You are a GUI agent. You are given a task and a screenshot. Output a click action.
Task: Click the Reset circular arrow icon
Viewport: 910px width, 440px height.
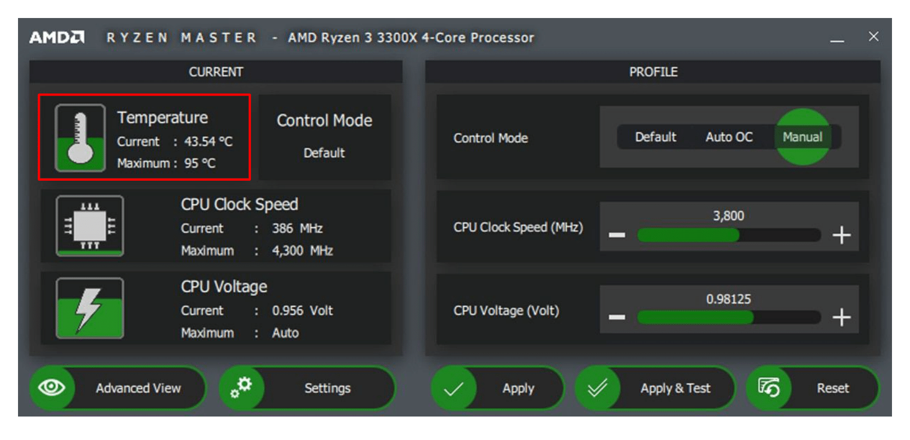[x=769, y=388]
